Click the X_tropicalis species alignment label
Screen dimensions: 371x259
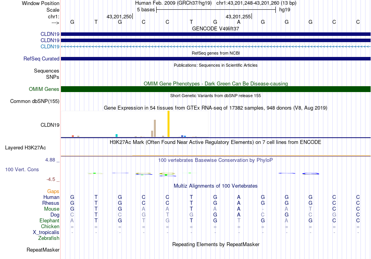(46, 232)
